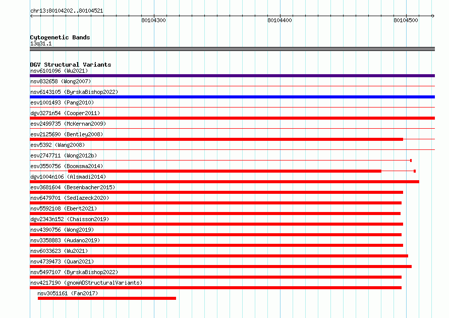Click dgv2343n152 (Chaisson2019) label

coord(70,219)
